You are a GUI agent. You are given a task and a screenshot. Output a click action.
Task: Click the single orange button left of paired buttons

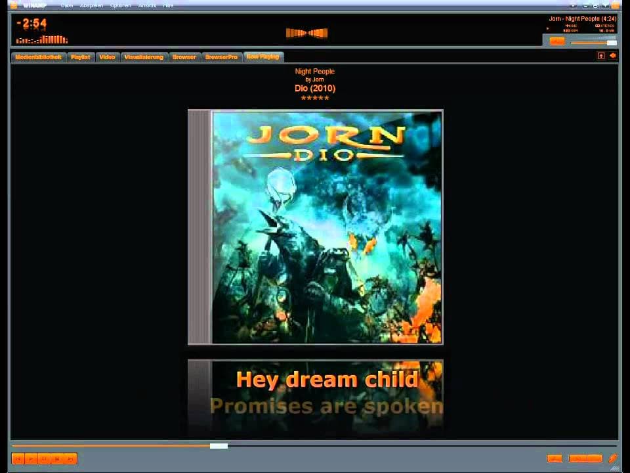555,459
